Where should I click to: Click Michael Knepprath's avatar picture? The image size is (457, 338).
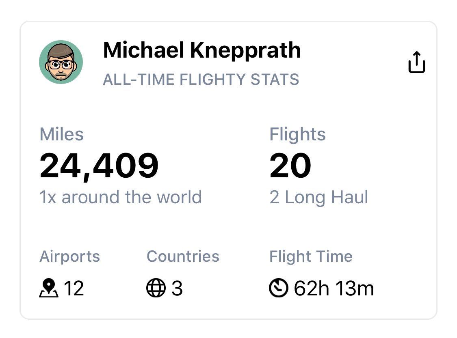click(x=61, y=62)
